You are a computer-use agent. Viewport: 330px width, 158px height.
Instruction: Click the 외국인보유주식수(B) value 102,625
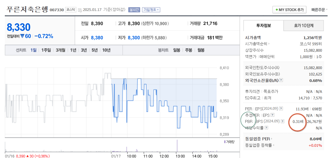coord(315,74)
